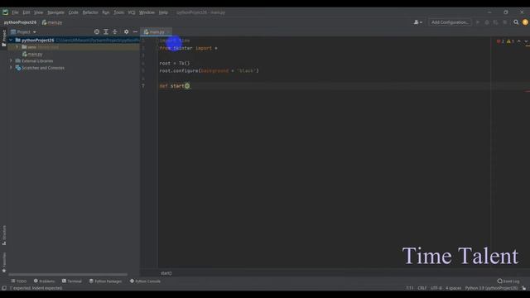The image size is (530, 298).
Task: Open Search Everywhere magnifier
Action: 516,22
